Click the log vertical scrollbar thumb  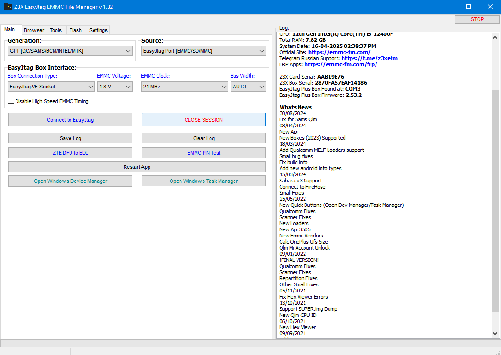pos(495,201)
